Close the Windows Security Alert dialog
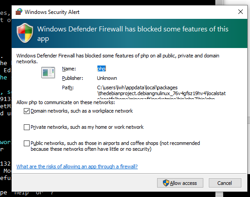 point(241,12)
